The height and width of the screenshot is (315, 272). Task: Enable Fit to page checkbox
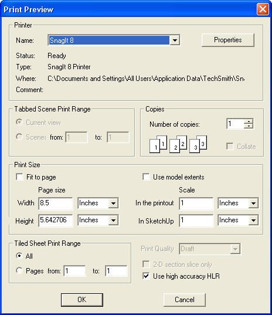(x=20, y=177)
